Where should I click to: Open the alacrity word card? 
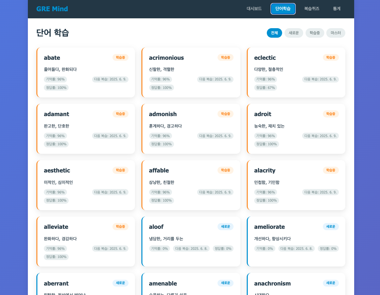(296, 185)
